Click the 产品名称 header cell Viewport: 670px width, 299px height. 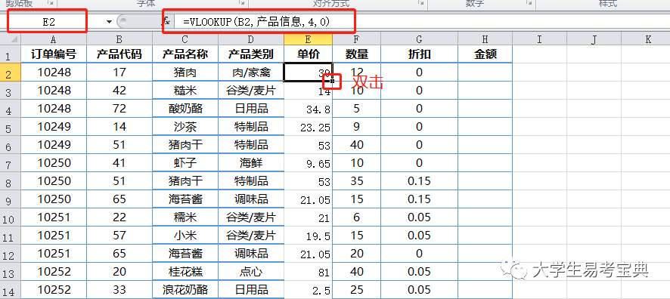(185, 54)
